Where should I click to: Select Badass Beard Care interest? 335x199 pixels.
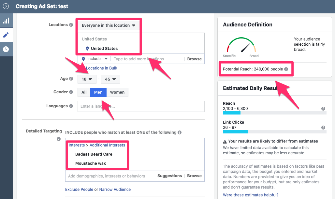coord(94,154)
